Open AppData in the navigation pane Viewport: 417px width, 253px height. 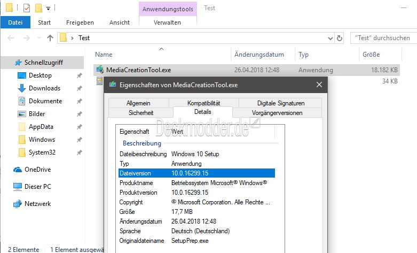pos(41,127)
